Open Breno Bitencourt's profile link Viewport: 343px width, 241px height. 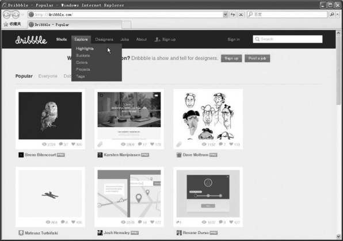[x=40, y=155]
